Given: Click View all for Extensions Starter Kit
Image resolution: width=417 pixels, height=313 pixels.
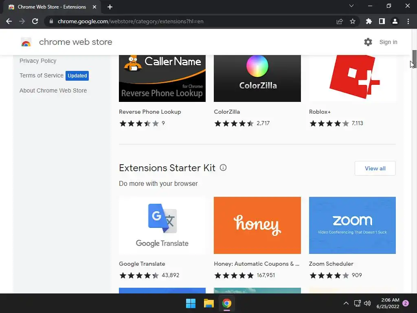Looking at the screenshot, I should (x=375, y=168).
